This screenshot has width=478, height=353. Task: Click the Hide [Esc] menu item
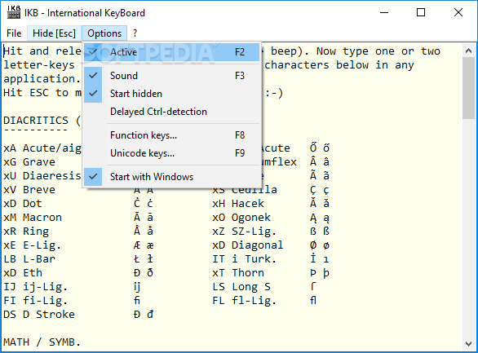click(54, 33)
